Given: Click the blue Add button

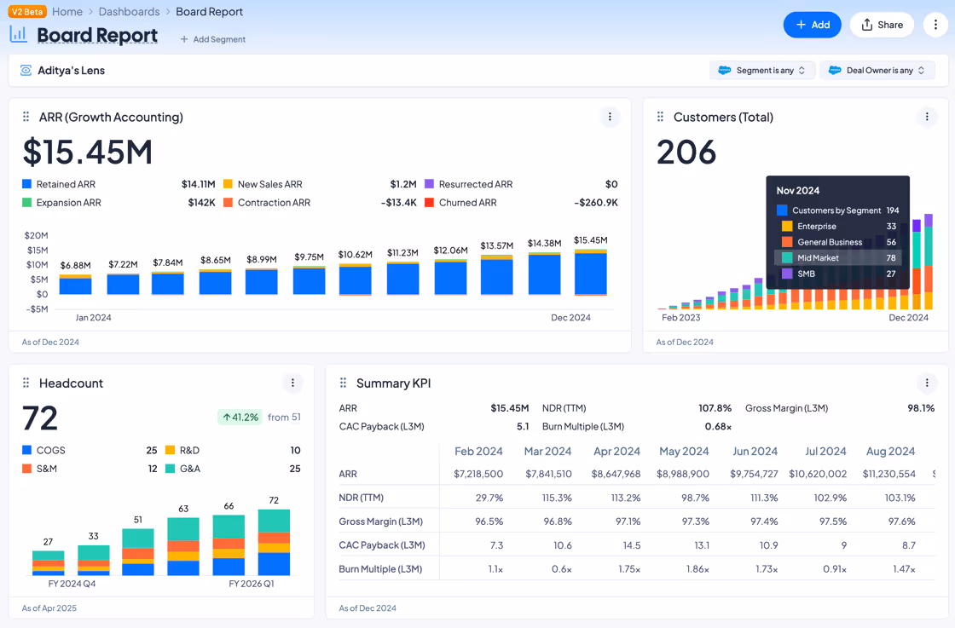Looking at the screenshot, I should tap(813, 25).
